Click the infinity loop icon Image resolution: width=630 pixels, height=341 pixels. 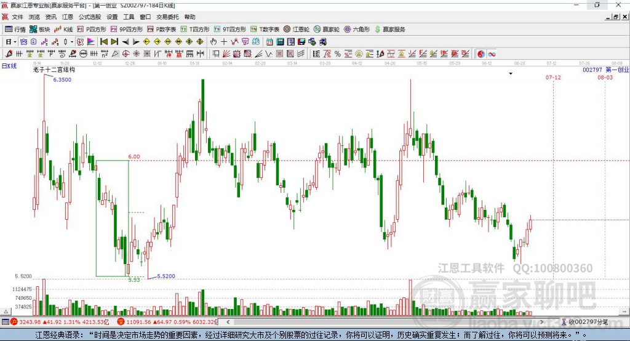pos(492,54)
